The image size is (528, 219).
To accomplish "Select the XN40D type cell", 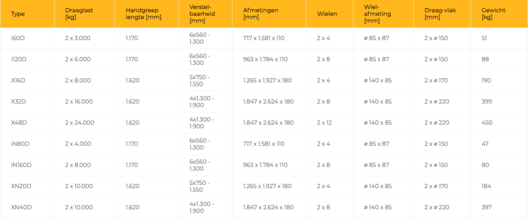I will tap(27, 207).
